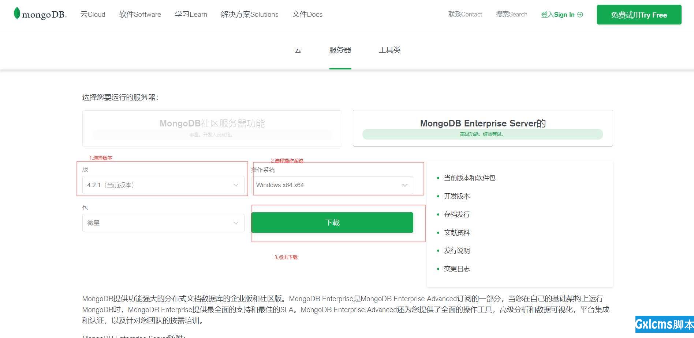694x338 pixels.
Task: Click the 高级功能。绩效等级。 green badge
Action: 483,134
